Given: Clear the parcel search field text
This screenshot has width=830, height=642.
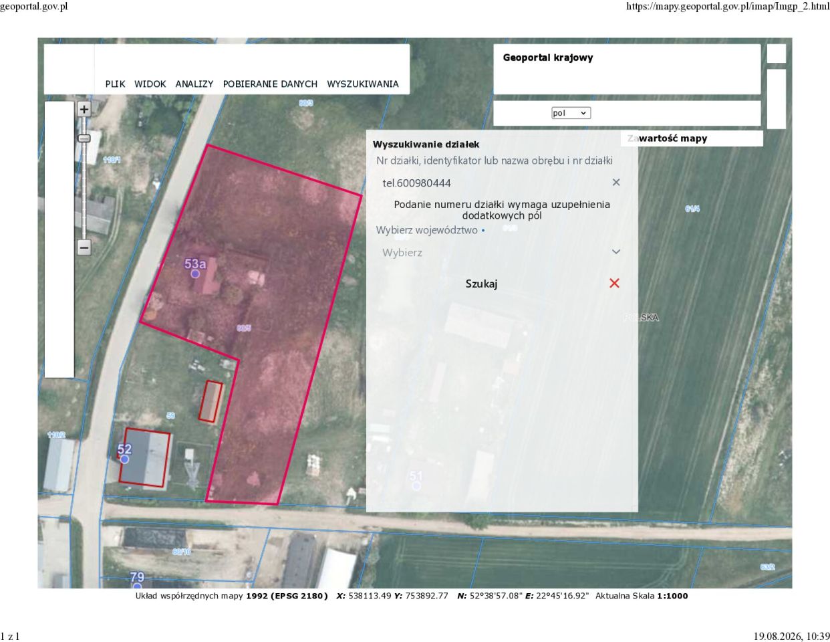Looking at the screenshot, I should point(616,183).
